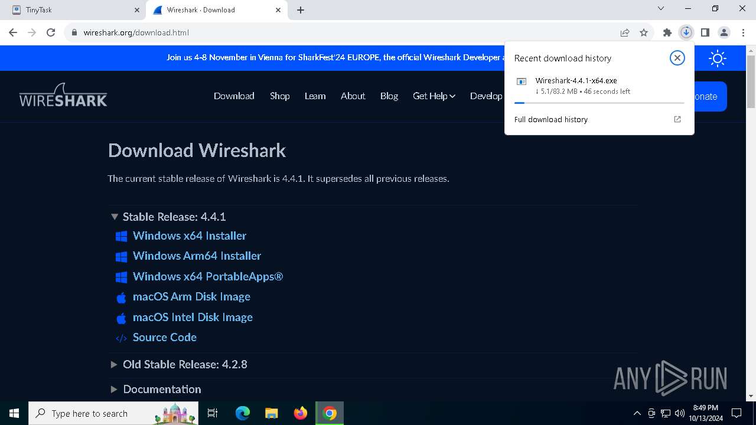The image size is (756, 425).
Task: Open the notification center icon
Action: coord(737,413)
